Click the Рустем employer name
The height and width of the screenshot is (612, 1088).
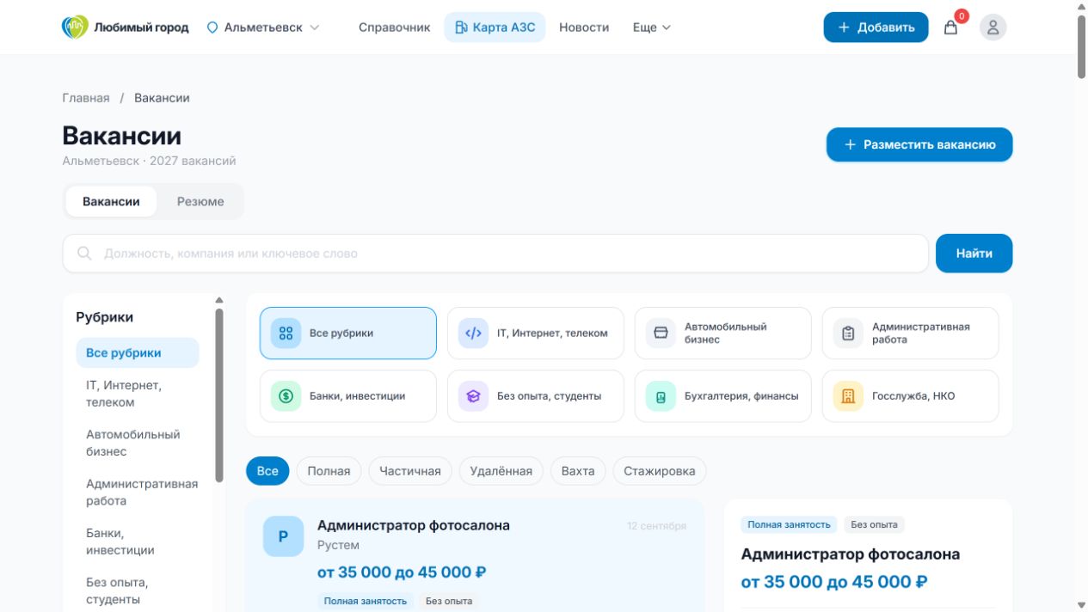click(338, 545)
